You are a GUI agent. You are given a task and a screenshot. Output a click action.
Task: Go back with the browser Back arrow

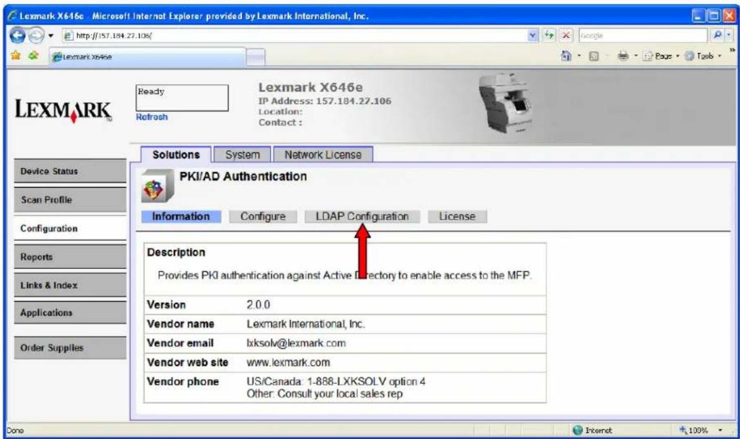17,36
